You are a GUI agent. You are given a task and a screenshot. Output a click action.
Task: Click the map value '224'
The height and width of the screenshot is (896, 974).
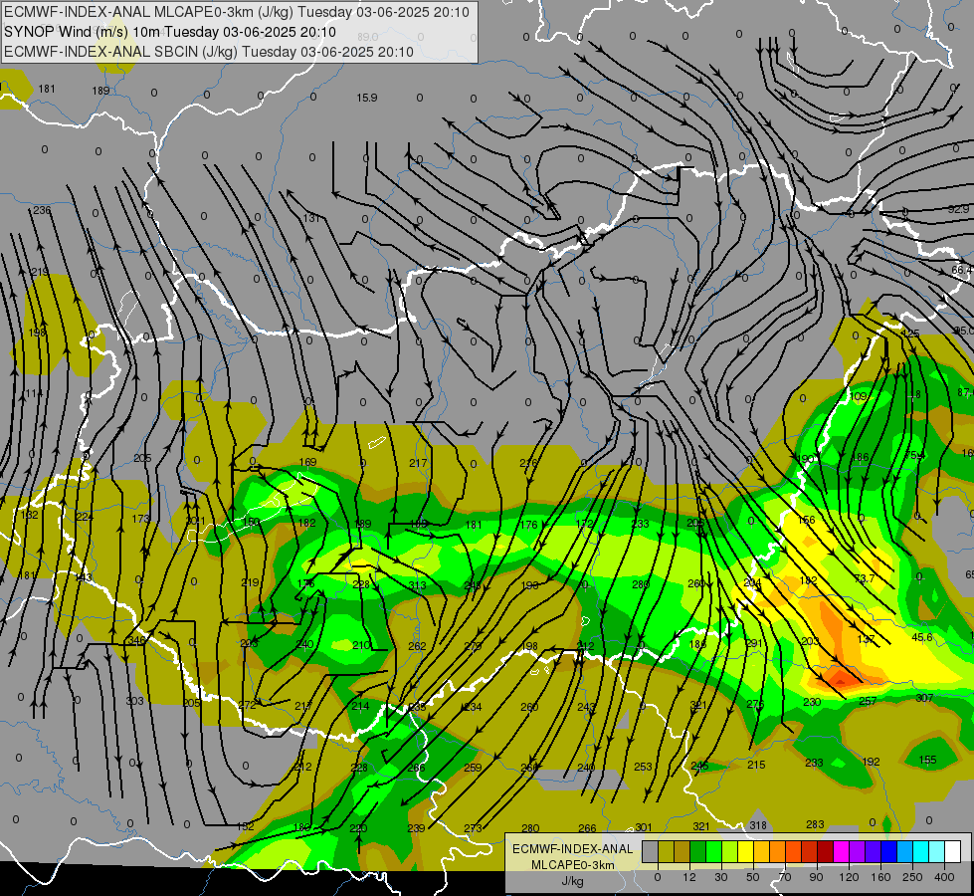(84, 516)
